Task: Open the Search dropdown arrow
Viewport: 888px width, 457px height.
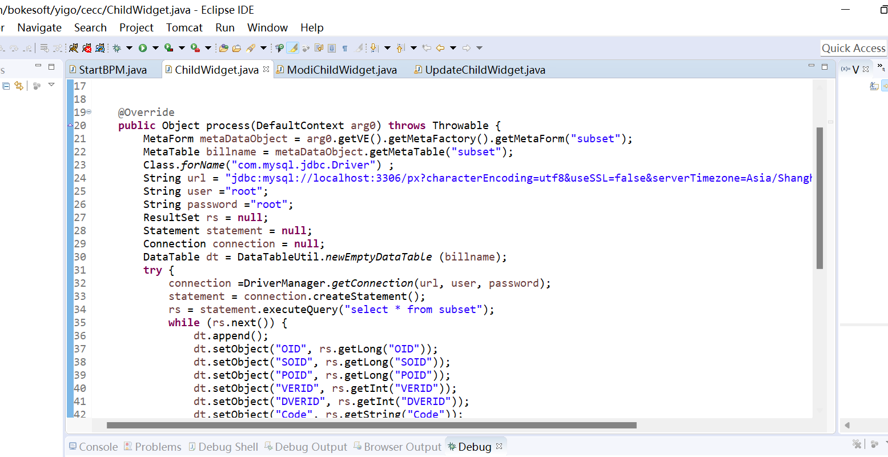Action: [264, 48]
